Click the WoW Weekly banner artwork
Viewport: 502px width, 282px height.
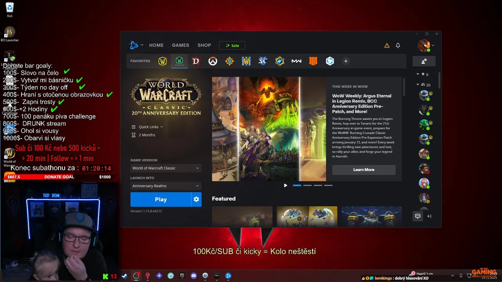tap(269, 129)
